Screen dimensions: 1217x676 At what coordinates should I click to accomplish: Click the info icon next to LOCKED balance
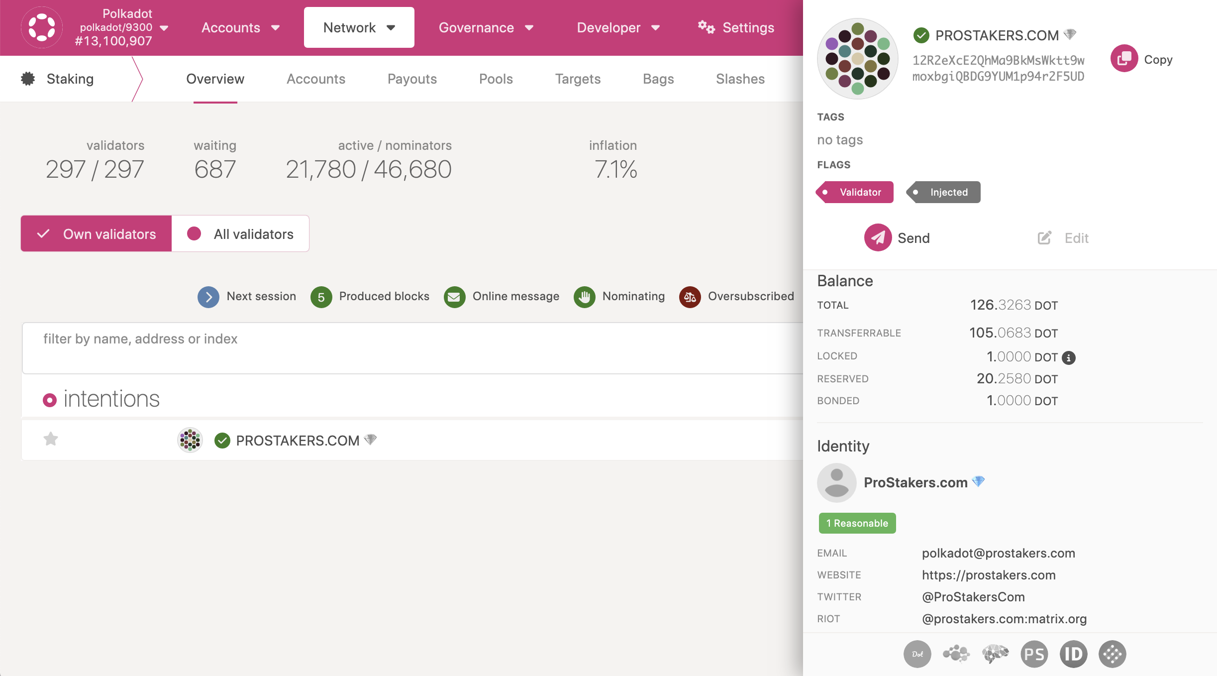(x=1069, y=357)
